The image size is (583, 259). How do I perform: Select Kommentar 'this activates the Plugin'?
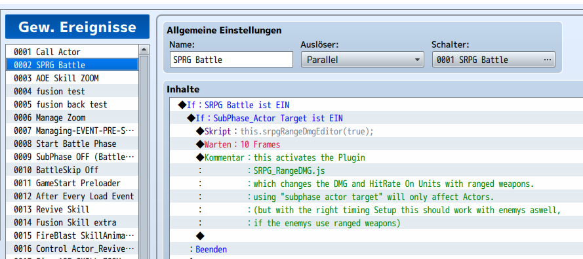(376, 157)
